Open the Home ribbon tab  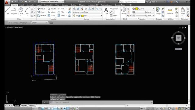pos(14,5)
